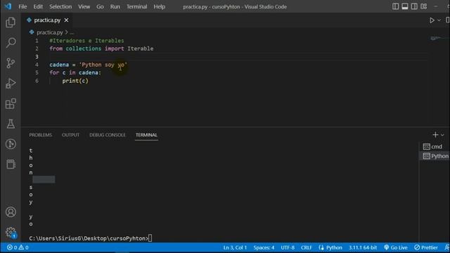This screenshot has height=253, width=450.
Task: Open the timeline clock icon view
Action: coord(11,144)
